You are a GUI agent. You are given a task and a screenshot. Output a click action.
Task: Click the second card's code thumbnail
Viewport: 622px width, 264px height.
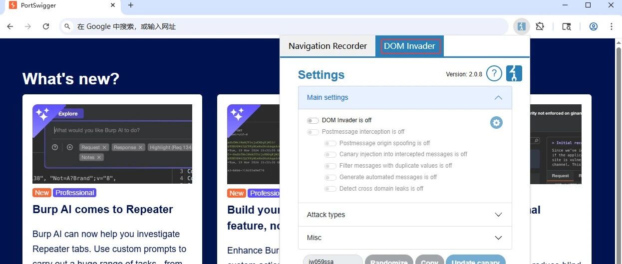[254, 144]
